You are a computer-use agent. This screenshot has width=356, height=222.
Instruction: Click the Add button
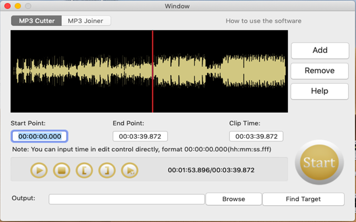320,50
